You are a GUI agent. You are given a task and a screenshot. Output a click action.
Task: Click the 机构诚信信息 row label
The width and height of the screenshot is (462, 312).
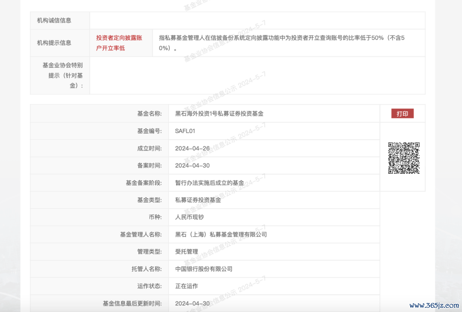(x=54, y=21)
